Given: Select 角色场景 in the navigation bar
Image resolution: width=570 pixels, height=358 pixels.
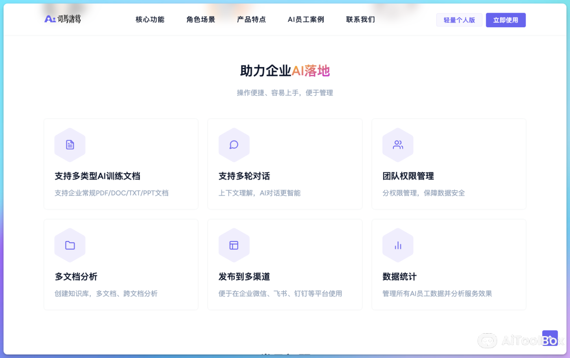Looking at the screenshot, I should coord(200,19).
